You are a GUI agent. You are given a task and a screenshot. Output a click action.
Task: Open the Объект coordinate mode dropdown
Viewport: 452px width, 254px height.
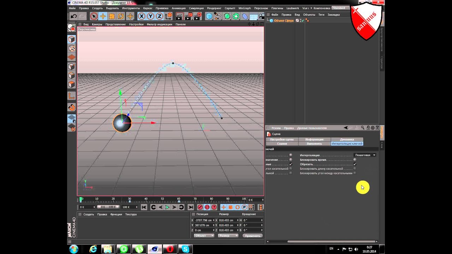204,236
